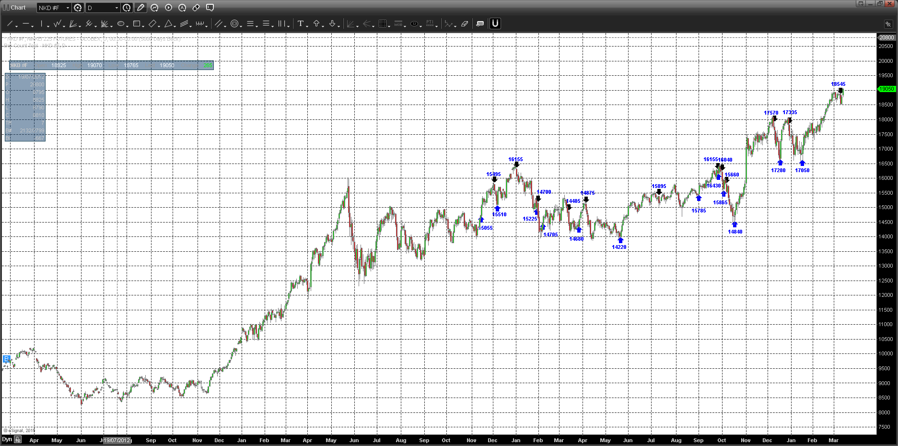This screenshot has width=898, height=446.
Task: Select the Text annotation tool
Action: pos(301,23)
